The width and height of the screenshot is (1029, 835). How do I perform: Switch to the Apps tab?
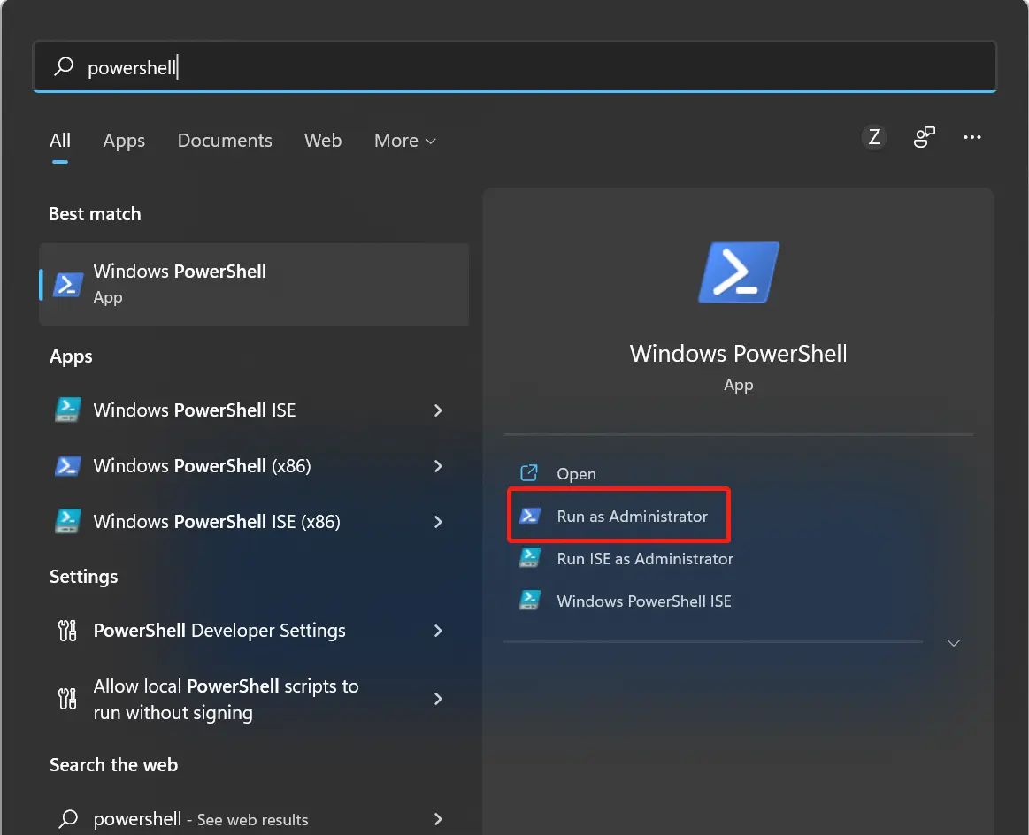tap(124, 140)
